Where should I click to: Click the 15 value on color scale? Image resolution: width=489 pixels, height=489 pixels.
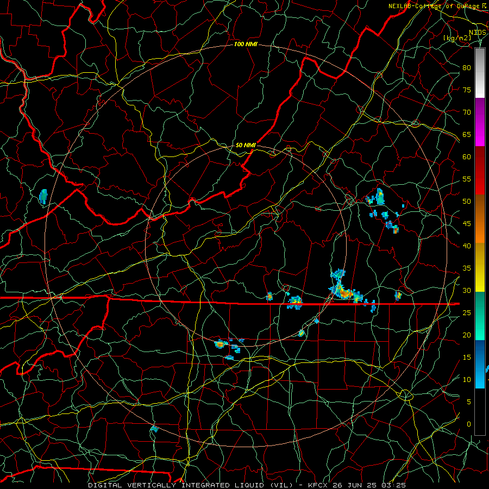pos(467,358)
